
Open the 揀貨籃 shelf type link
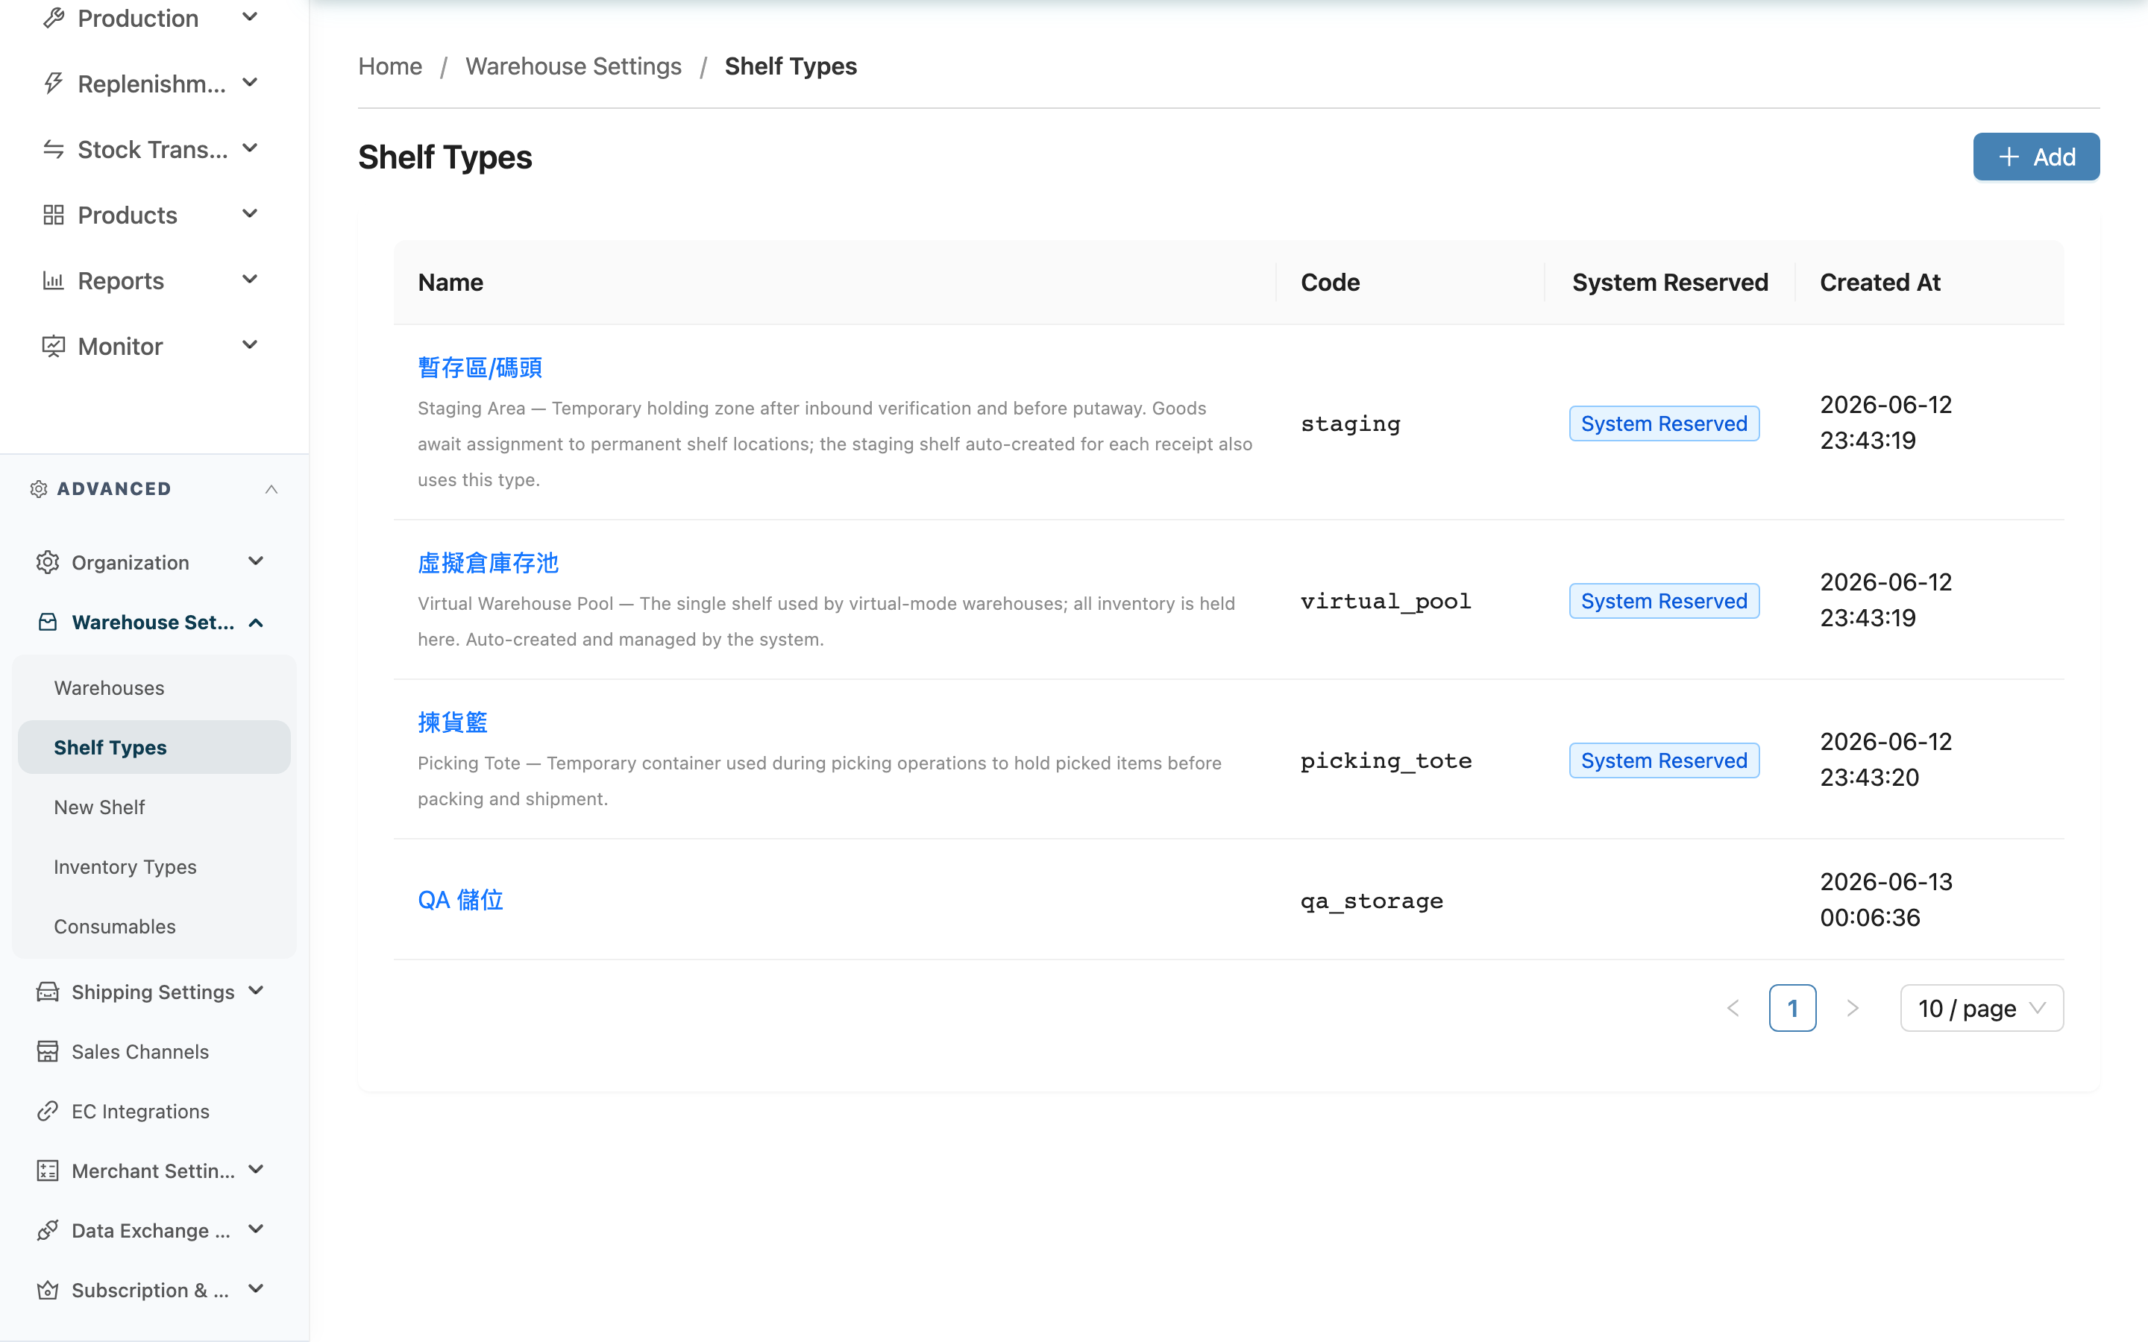coord(453,722)
